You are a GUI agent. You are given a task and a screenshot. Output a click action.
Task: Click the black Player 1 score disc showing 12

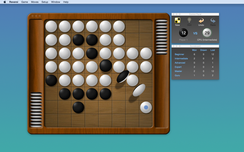pos(184,33)
